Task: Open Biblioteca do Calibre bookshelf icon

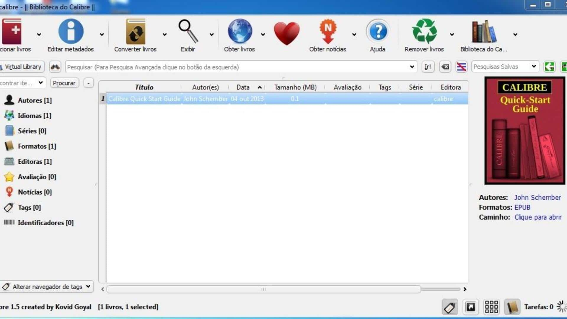Action: 484,31
